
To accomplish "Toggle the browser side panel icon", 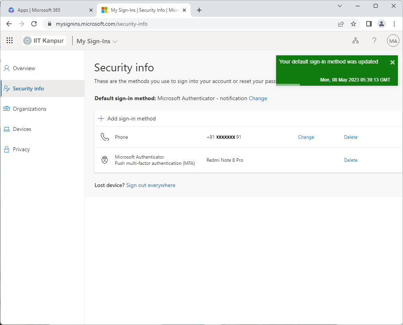I will pos(369,24).
